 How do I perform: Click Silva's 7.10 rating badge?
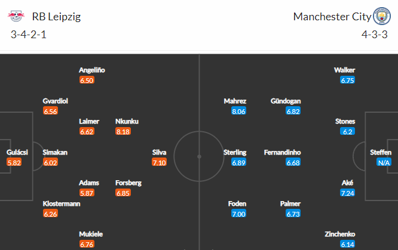tap(160, 163)
